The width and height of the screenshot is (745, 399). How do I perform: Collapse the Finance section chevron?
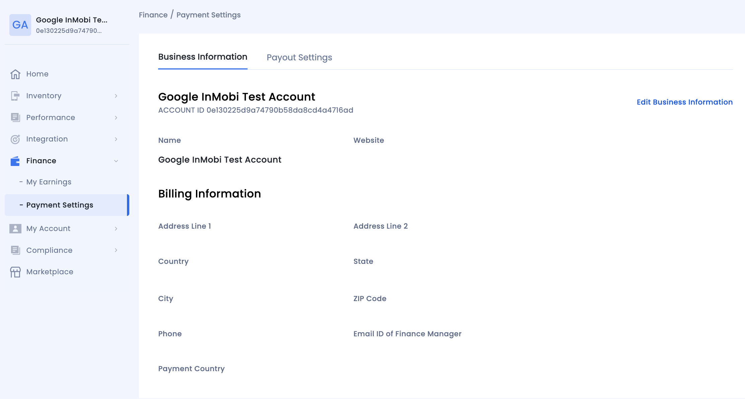(116, 161)
